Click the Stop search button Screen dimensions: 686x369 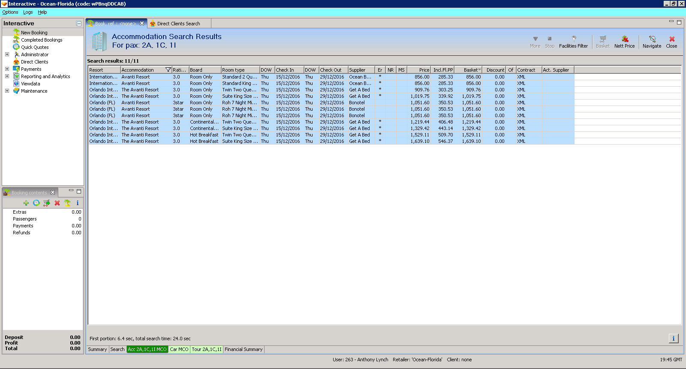(x=550, y=42)
